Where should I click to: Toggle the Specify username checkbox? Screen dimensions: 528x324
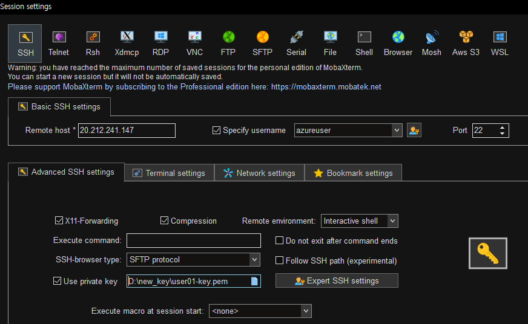(x=217, y=131)
